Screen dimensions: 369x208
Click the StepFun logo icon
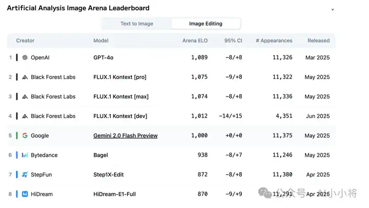pyautogui.click(x=25, y=175)
